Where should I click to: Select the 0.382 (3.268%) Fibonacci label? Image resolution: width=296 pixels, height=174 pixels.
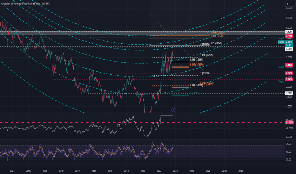(197, 59)
